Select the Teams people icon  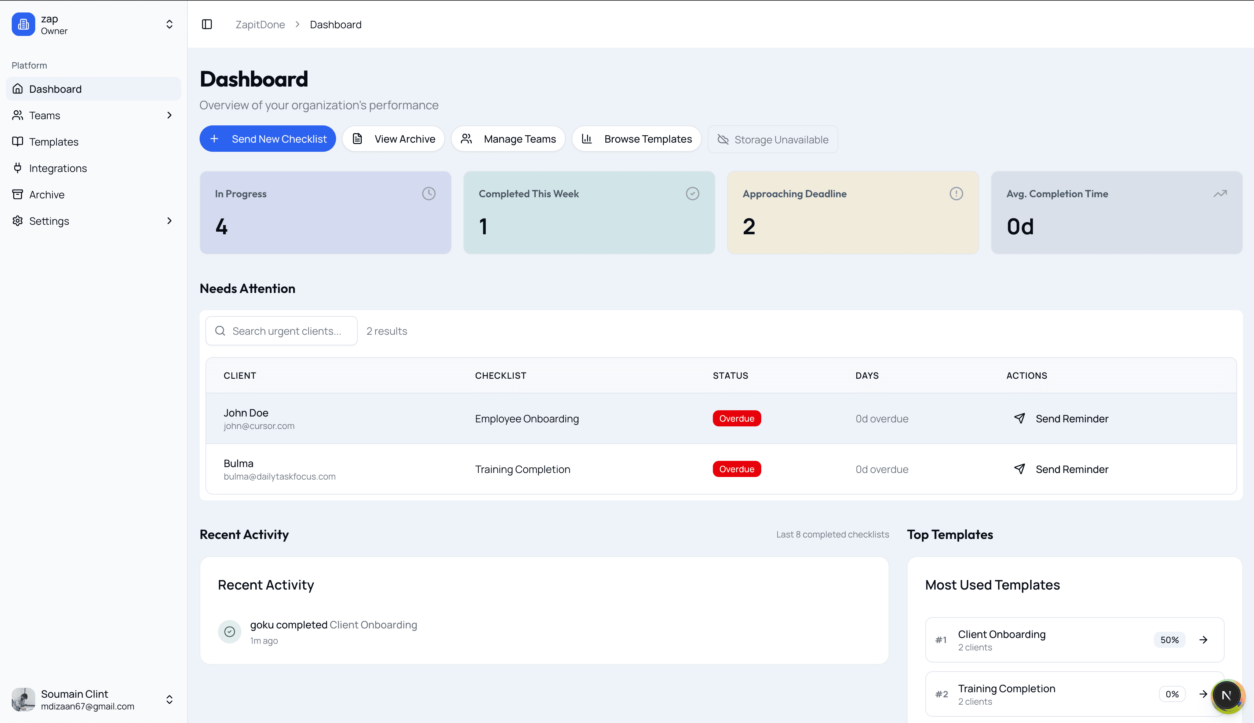point(18,115)
